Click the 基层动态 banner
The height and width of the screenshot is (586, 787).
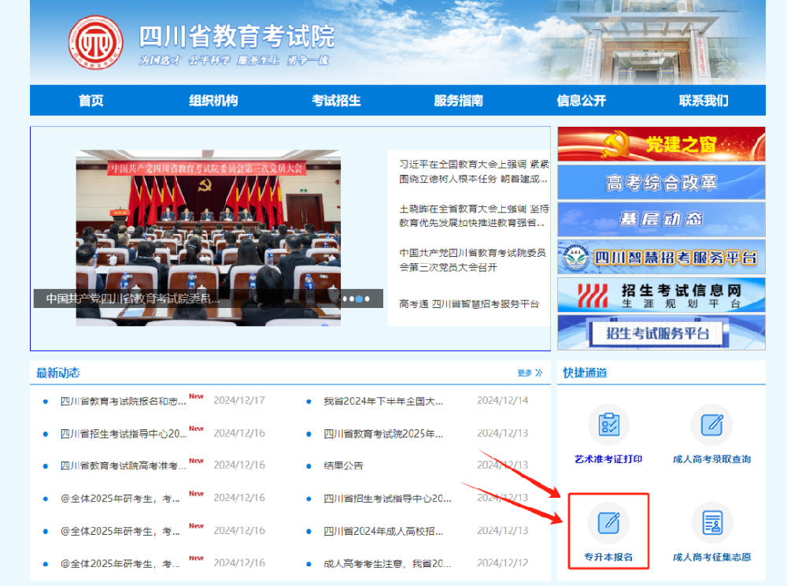pyautogui.click(x=661, y=220)
